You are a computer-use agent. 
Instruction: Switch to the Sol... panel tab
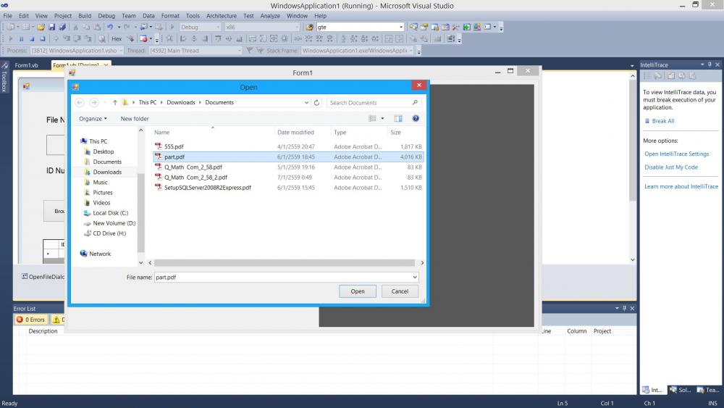tap(680, 390)
